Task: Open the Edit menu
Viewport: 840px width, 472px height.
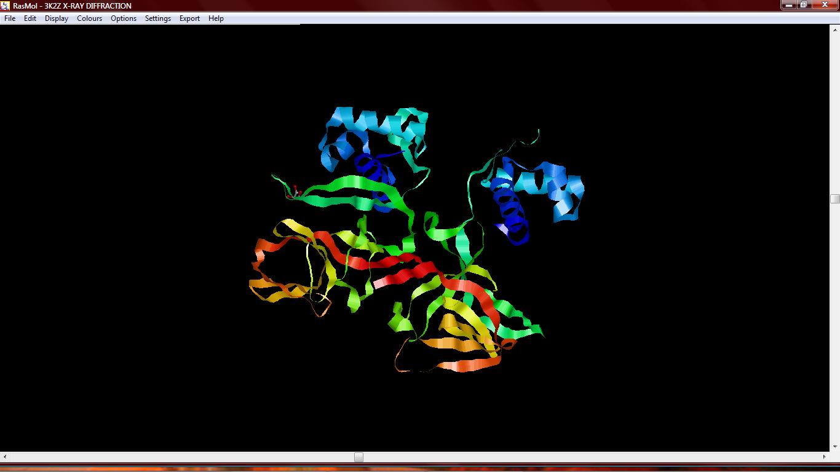Action: pos(30,18)
